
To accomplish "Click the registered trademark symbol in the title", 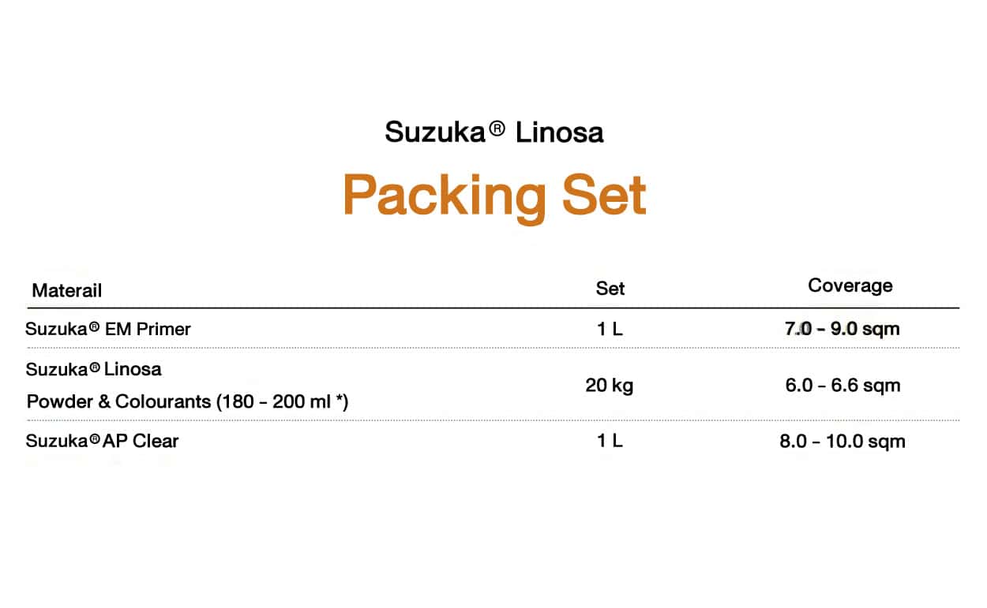I will coord(497,129).
